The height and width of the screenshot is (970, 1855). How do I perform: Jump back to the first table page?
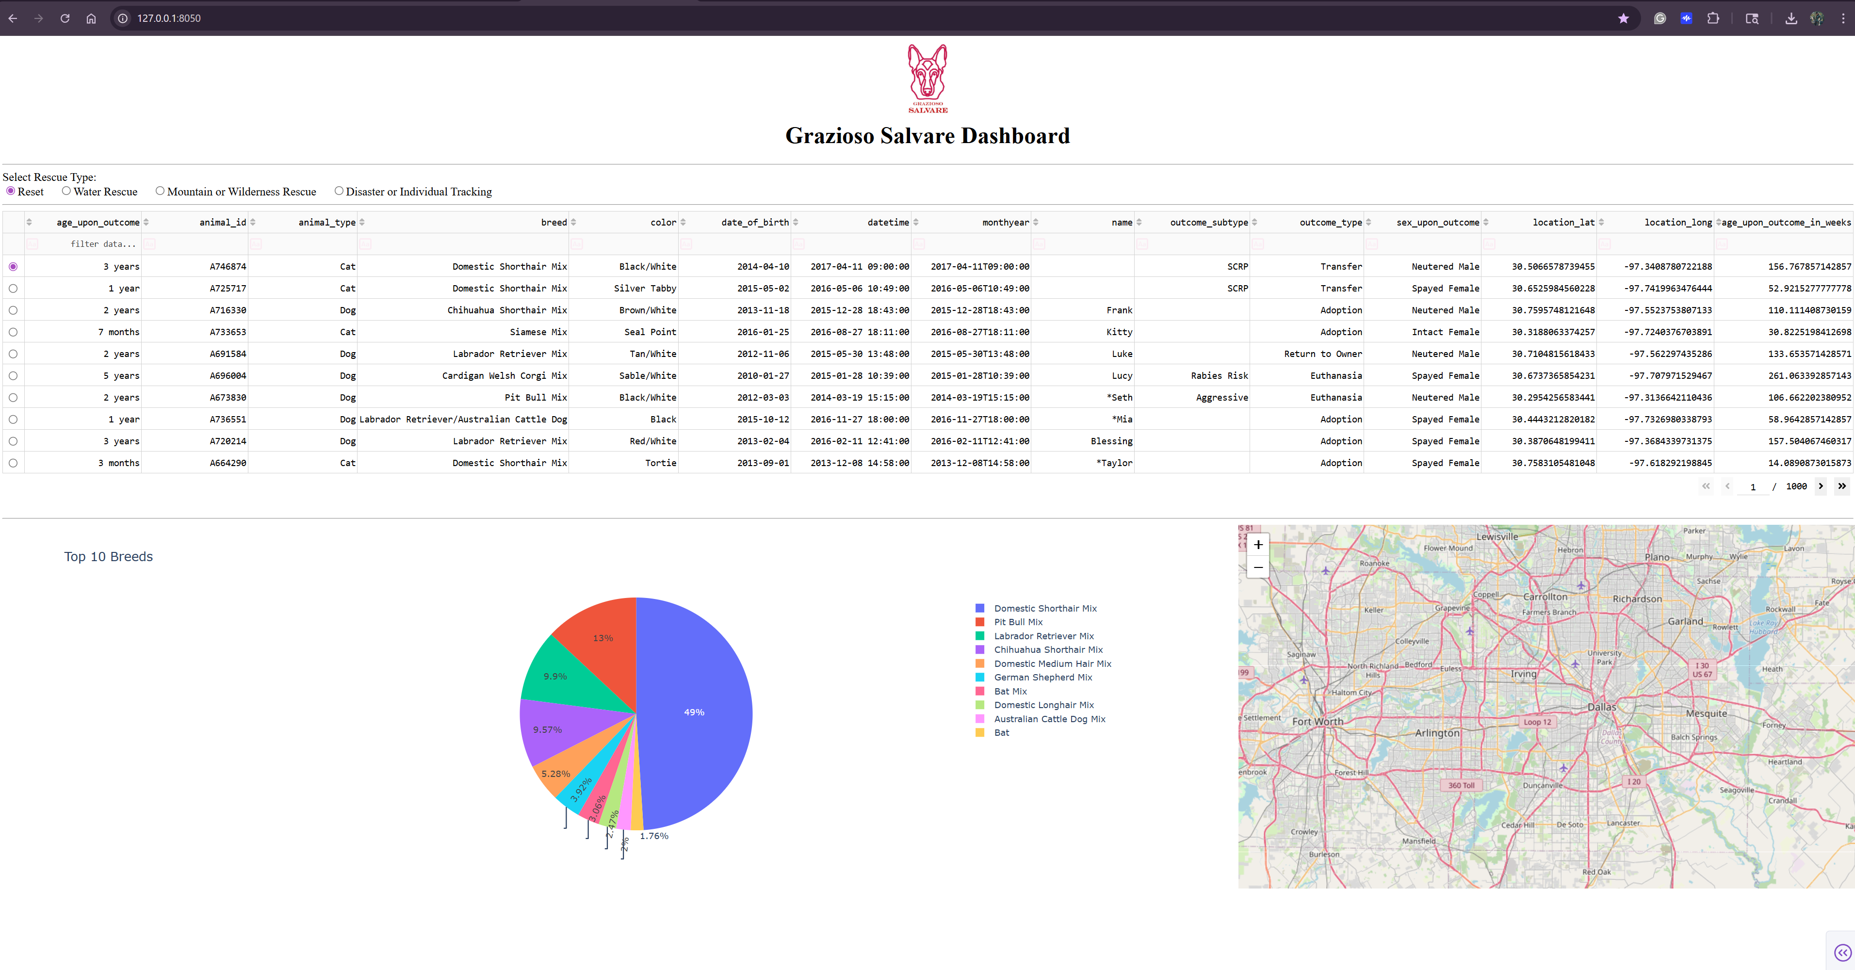1706,486
